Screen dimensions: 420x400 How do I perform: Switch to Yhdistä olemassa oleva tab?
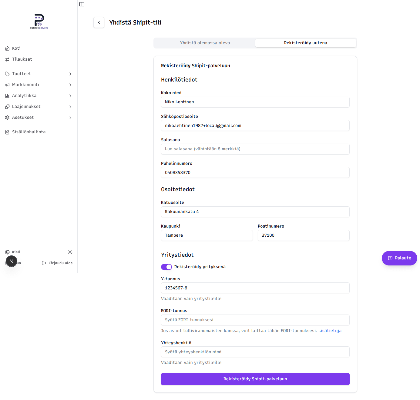click(x=205, y=43)
